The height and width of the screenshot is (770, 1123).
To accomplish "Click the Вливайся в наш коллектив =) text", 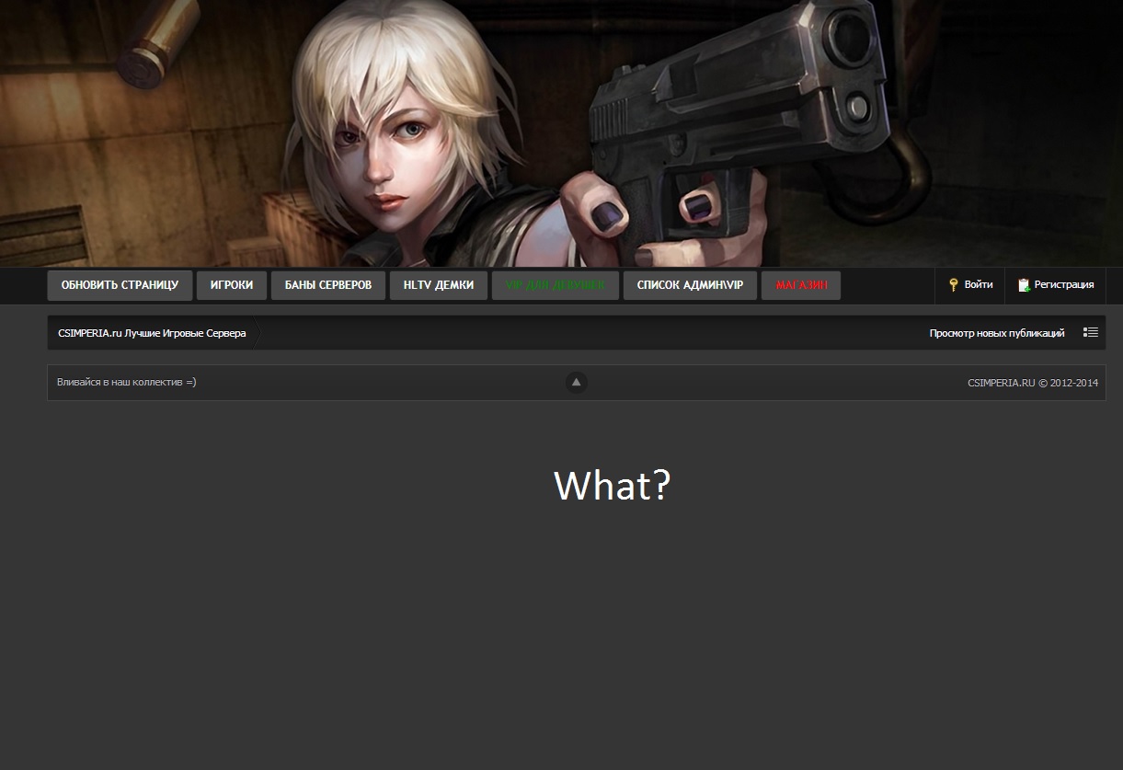I will pos(127,383).
